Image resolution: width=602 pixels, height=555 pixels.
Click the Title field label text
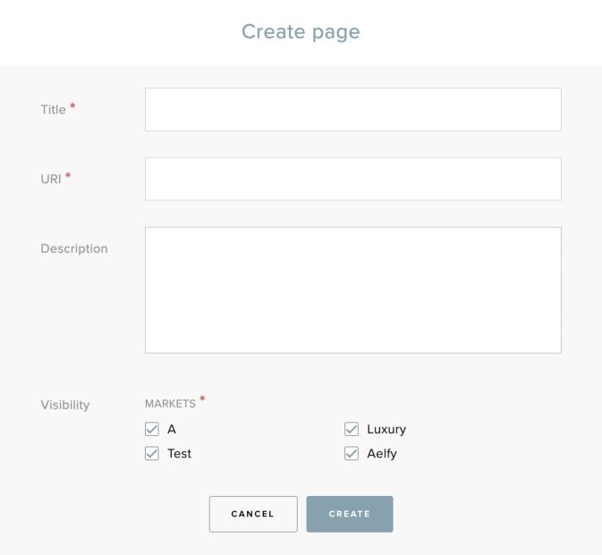pyautogui.click(x=53, y=110)
